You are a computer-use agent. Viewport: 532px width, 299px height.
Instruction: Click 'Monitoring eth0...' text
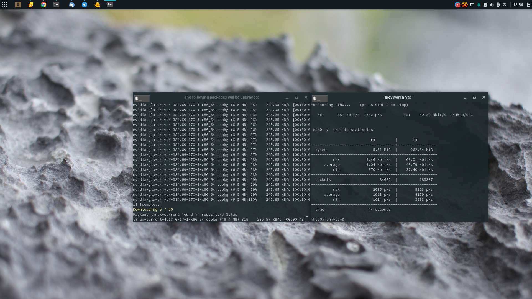[x=331, y=105]
